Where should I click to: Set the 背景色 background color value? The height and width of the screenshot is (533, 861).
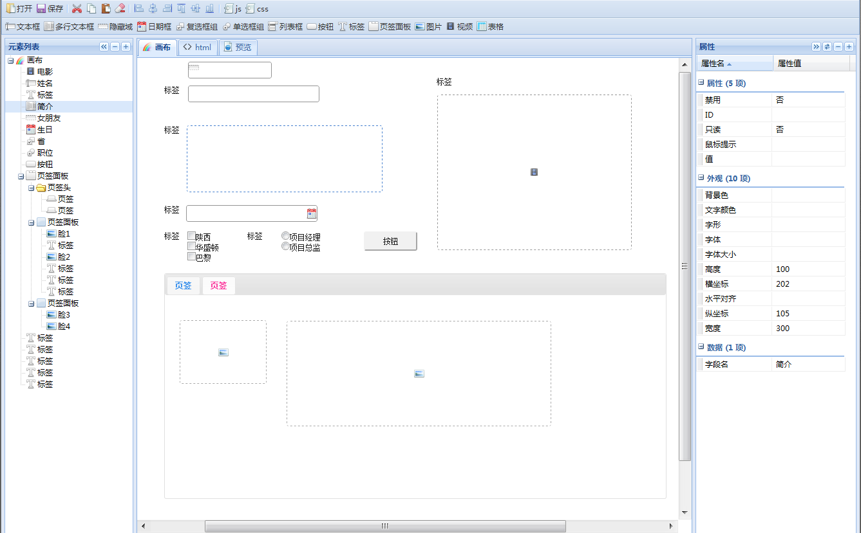click(808, 194)
